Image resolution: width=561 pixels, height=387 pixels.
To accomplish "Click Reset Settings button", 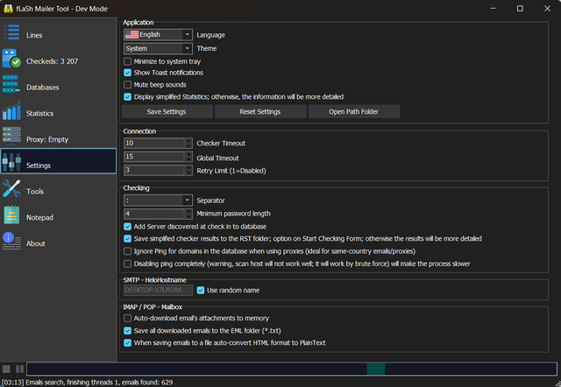I will pyautogui.click(x=260, y=111).
